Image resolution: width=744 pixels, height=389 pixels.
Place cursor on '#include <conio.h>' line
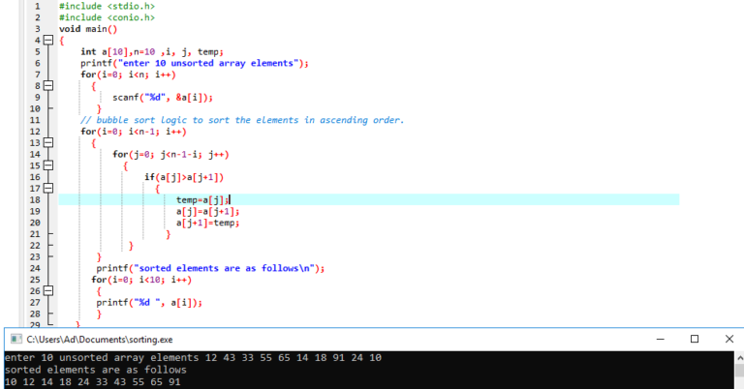(x=107, y=17)
